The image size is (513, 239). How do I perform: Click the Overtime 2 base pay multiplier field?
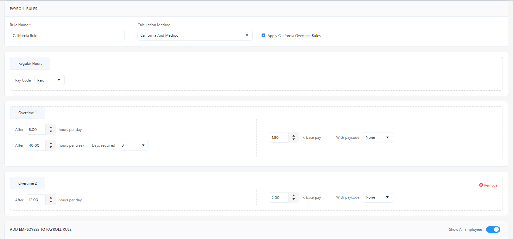coord(278,198)
